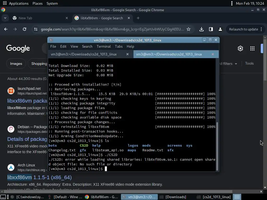
Task: Expand the Chrome tab search dropdown
Action: pos(5,18)
